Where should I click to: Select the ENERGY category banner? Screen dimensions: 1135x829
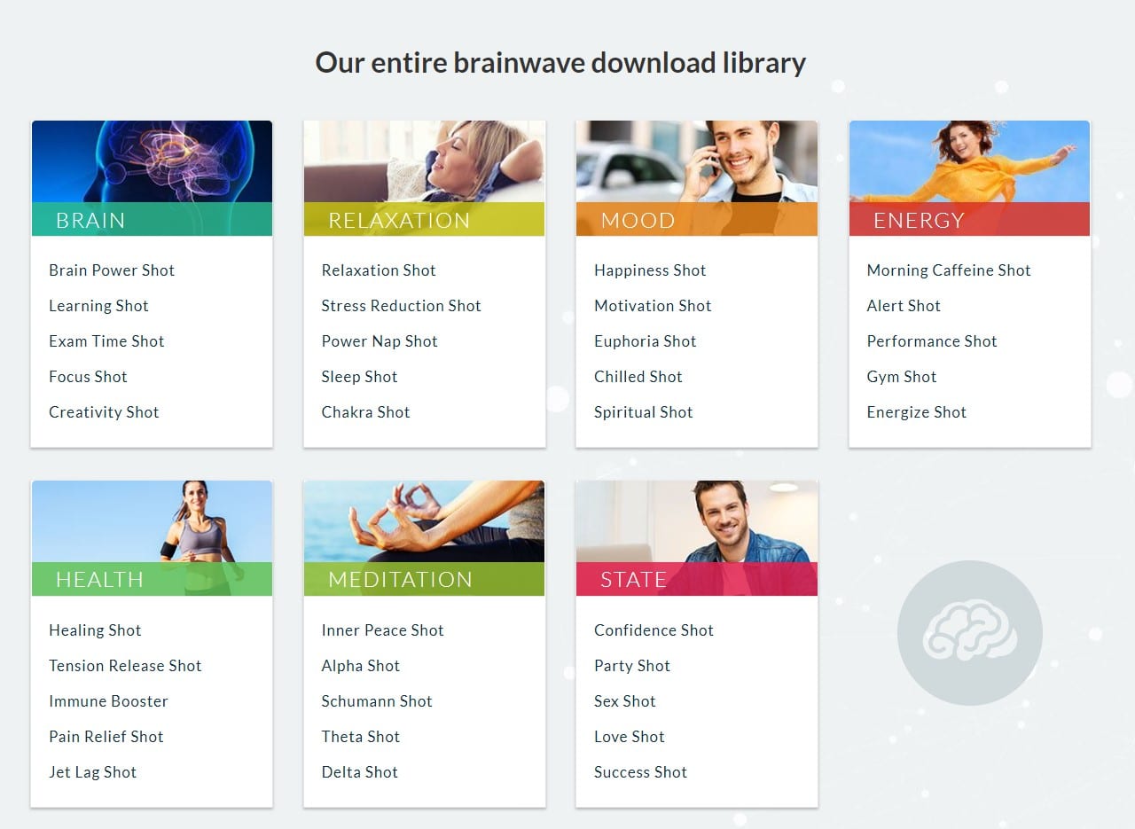click(969, 219)
